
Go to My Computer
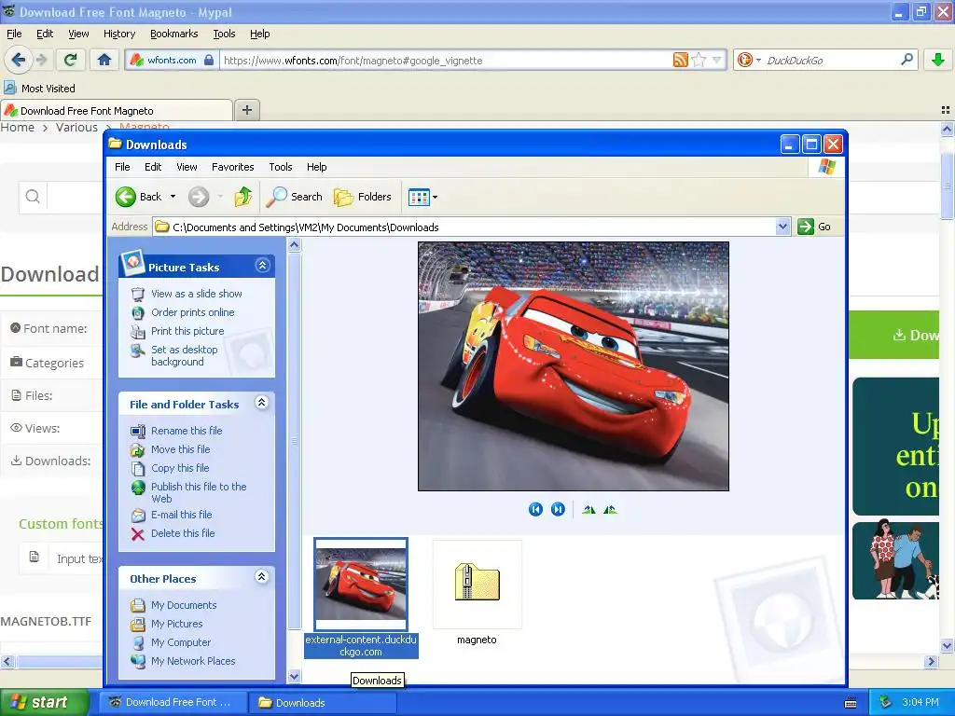click(180, 642)
